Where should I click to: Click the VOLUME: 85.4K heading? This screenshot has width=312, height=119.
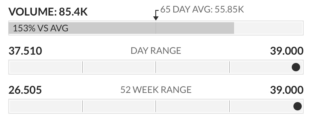pos(48,12)
